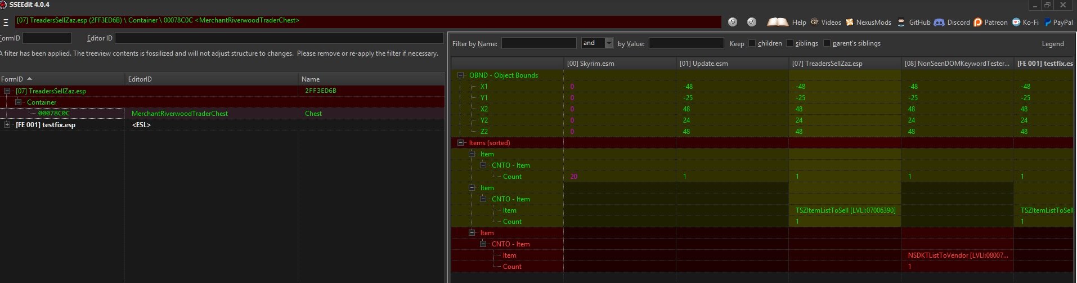Collapse the Container tree node
Image resolution: width=1077 pixels, height=283 pixels.
(18, 102)
